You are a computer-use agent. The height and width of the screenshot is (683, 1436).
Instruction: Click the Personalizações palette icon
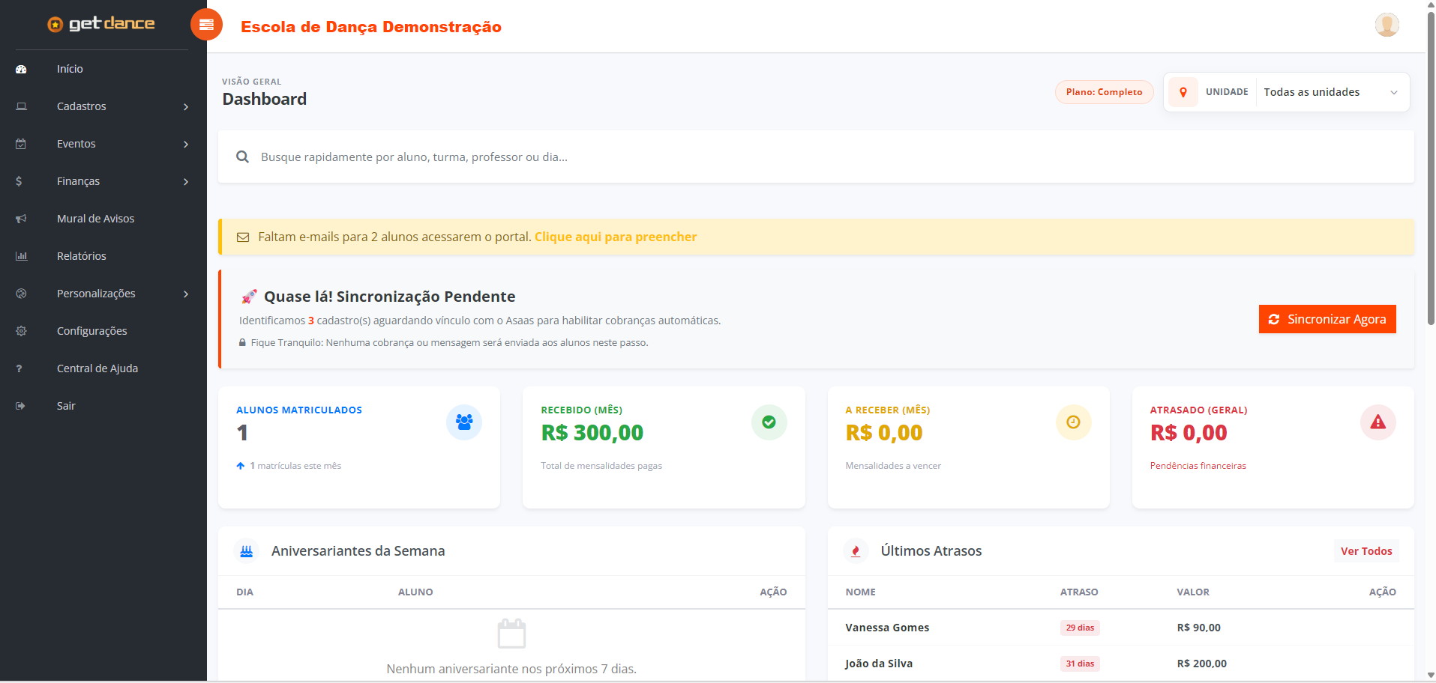[x=21, y=294]
